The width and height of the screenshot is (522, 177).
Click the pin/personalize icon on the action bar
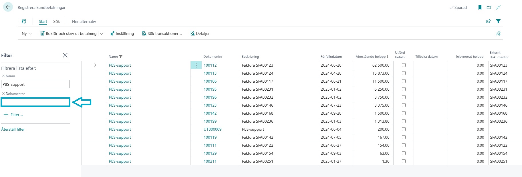pyautogui.click(x=498, y=33)
